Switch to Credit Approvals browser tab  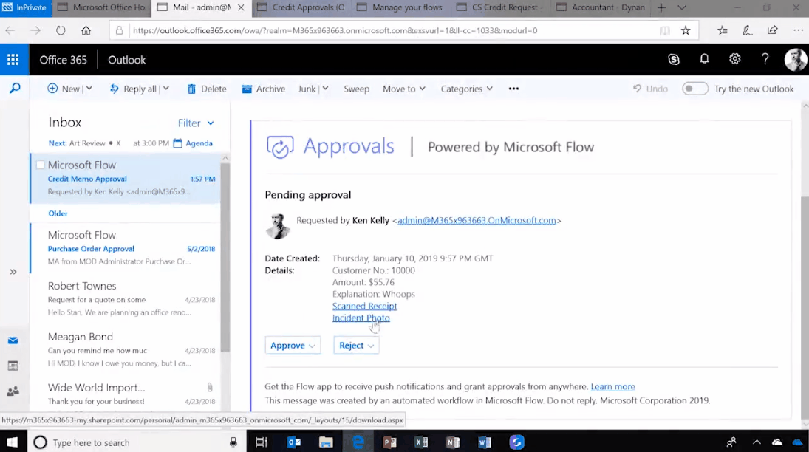click(x=302, y=7)
